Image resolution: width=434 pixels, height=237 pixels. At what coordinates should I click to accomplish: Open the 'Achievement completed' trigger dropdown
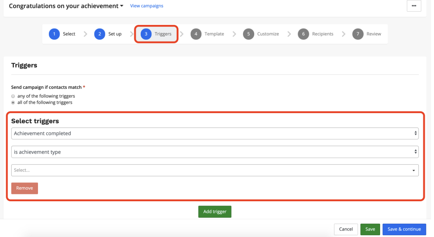coord(215,133)
